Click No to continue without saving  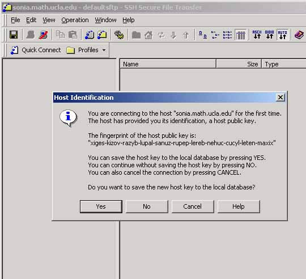pos(147,206)
